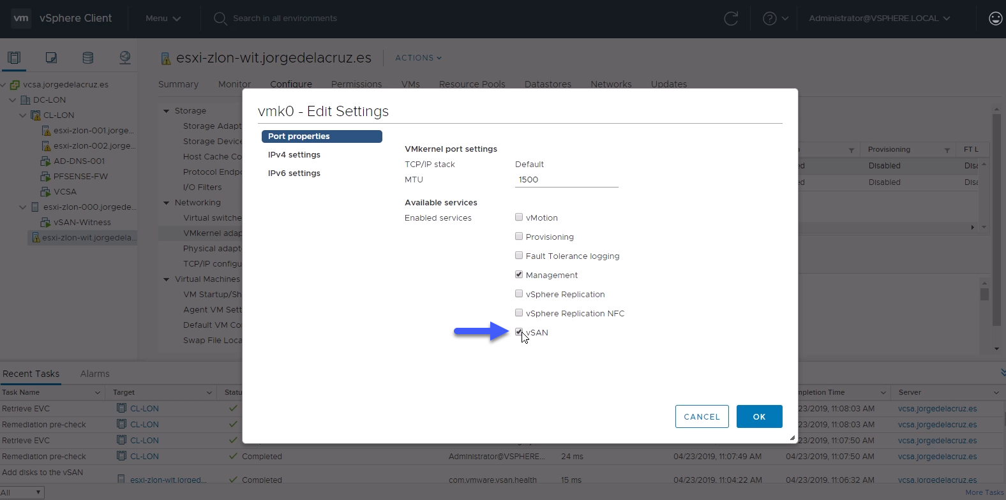Click the host icon beside esxi-zlon-wit.jorgedelacruz.es title
This screenshot has width=1006, height=500.
click(165, 59)
